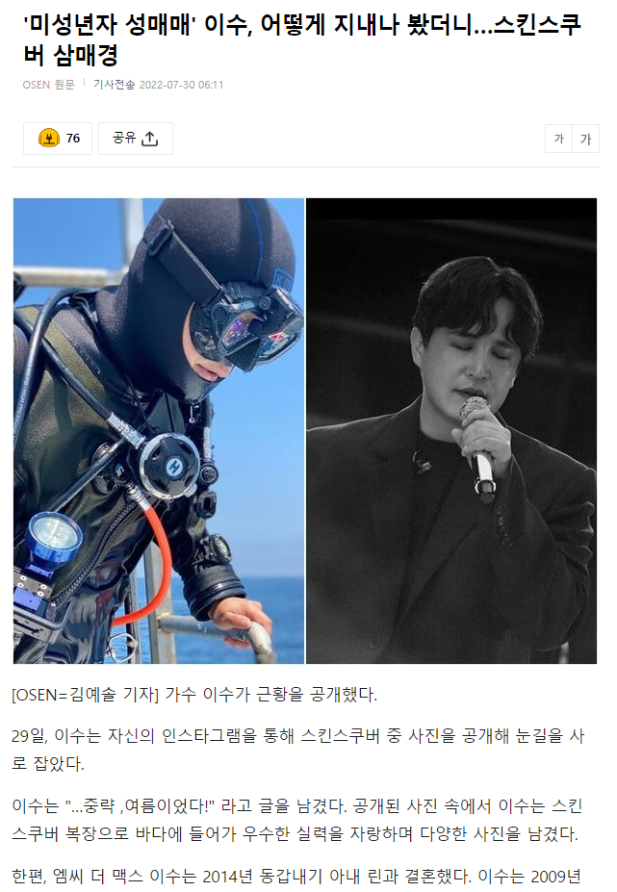Click the reporter byline OSEN=김예솔 기자

(x=85, y=695)
